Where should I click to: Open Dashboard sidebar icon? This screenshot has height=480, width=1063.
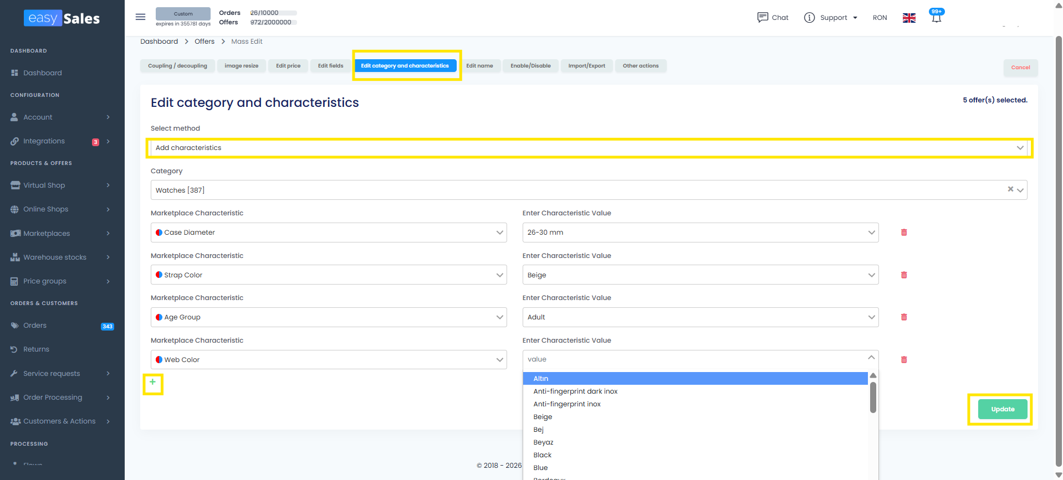click(x=14, y=73)
